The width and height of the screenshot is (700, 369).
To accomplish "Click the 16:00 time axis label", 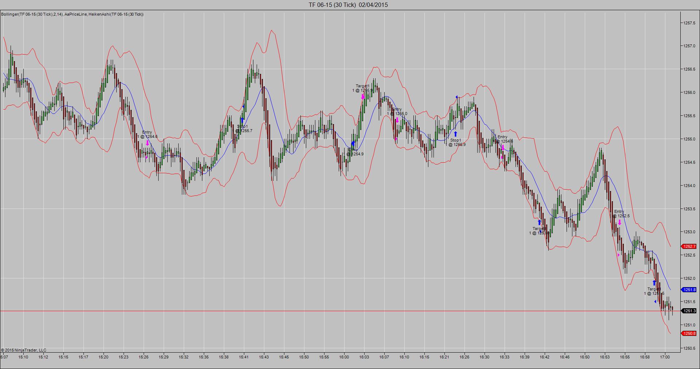I will coord(344,357).
